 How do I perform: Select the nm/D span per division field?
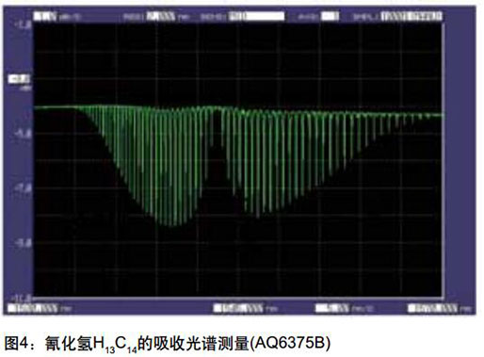click(x=332, y=308)
